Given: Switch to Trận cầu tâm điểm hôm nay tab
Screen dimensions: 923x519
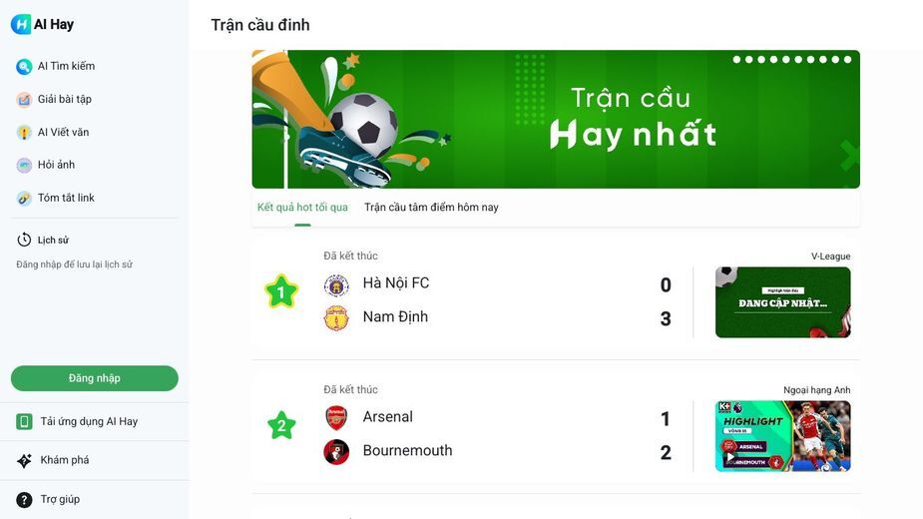Looking at the screenshot, I should [x=431, y=208].
